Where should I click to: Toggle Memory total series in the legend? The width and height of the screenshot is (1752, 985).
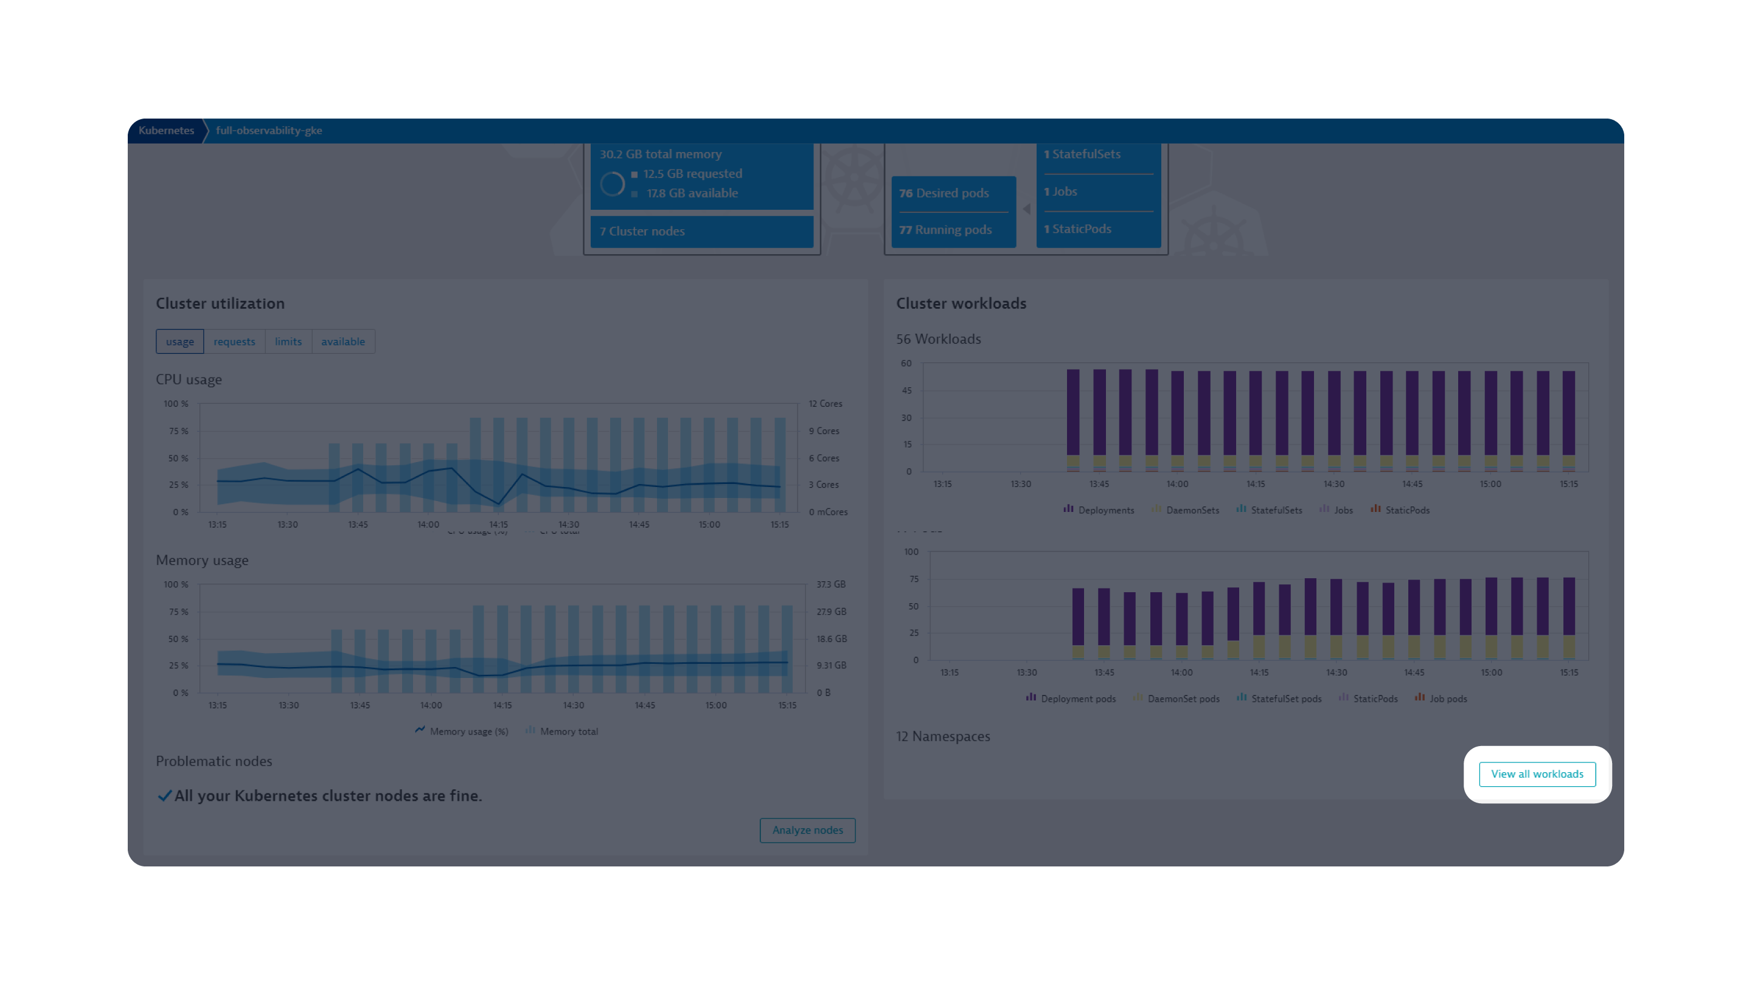(x=569, y=731)
